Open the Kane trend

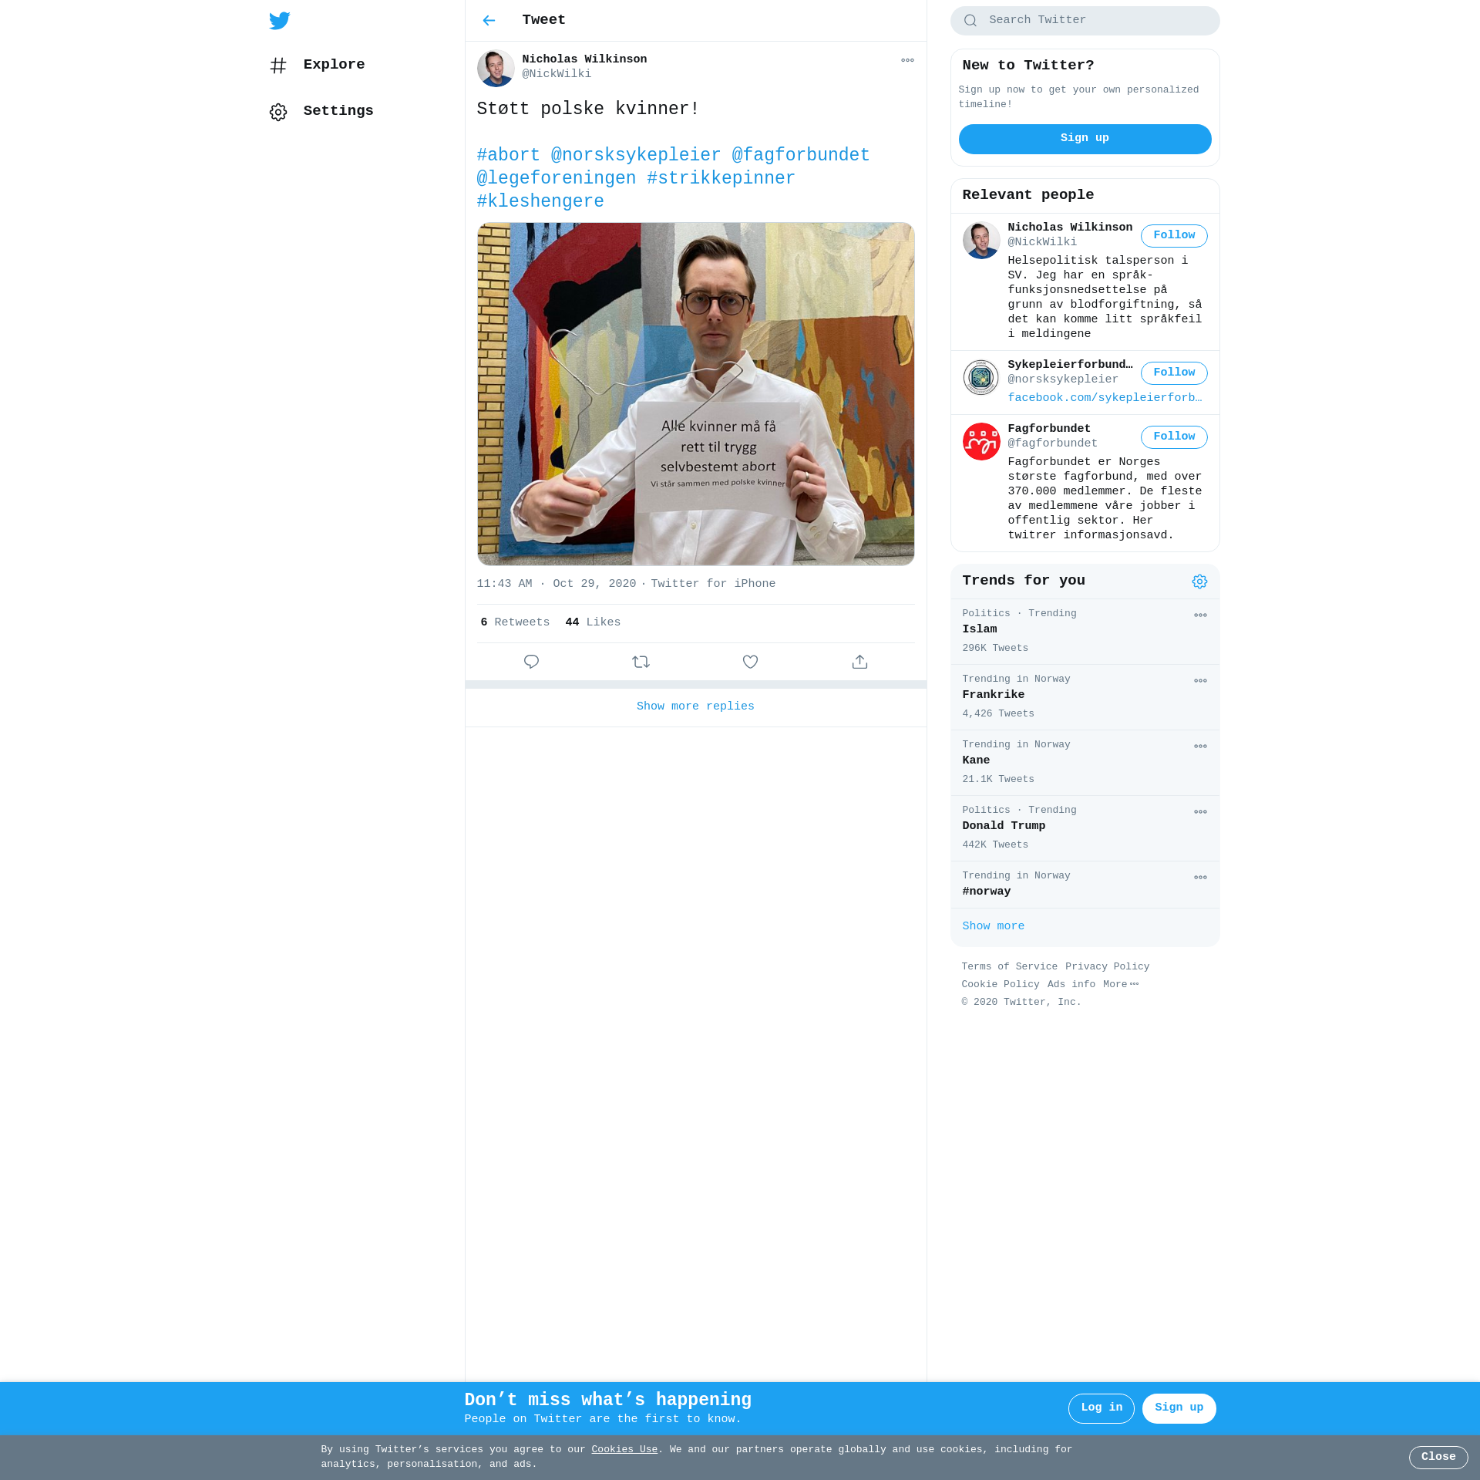click(1085, 763)
